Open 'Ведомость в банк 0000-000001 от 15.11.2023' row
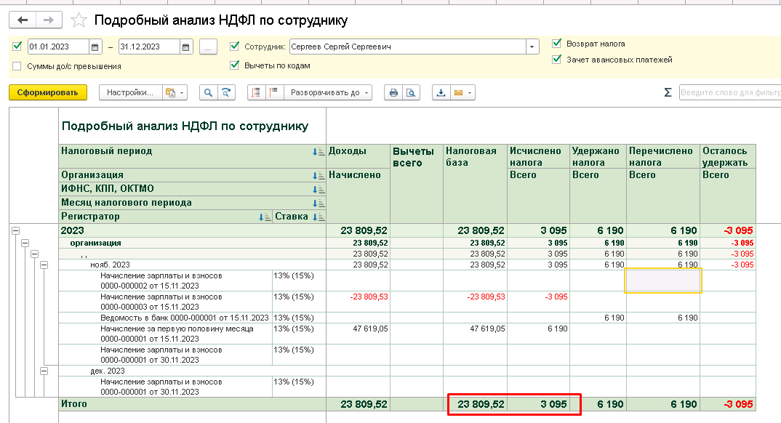This screenshot has height=423, width=781. [184, 318]
